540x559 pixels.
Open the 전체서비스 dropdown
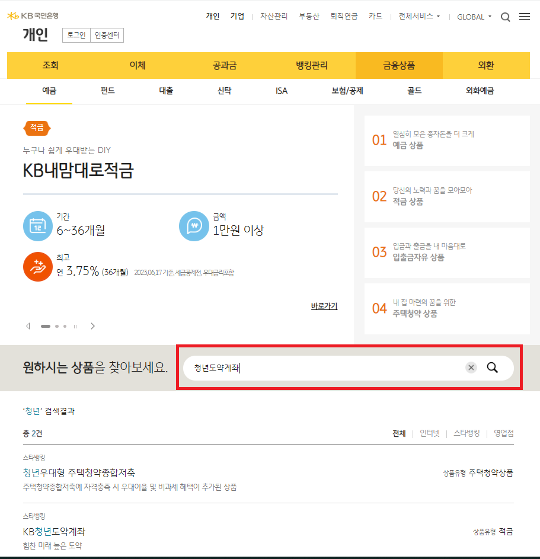416,17
